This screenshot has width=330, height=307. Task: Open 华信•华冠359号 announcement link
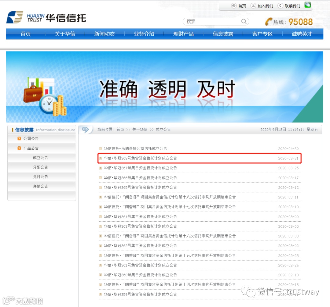140,295
